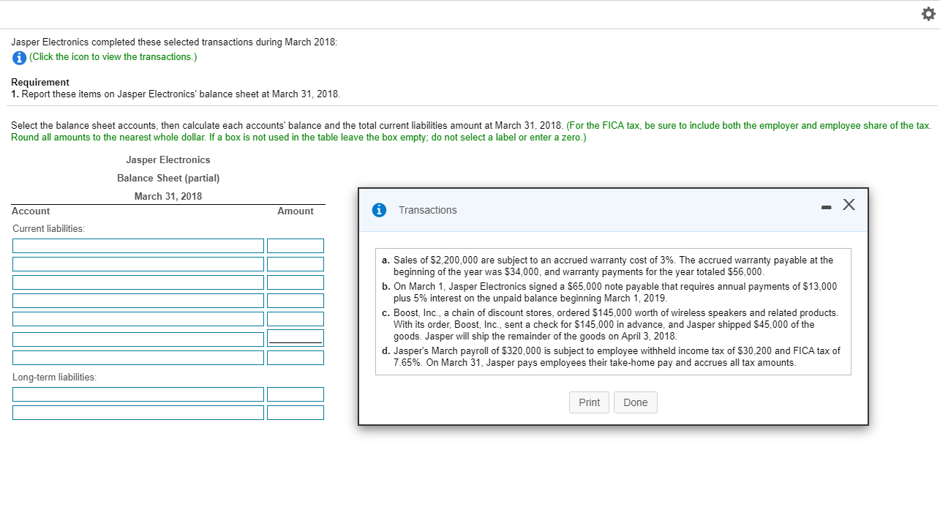Click first current liabilities amount box

point(296,246)
